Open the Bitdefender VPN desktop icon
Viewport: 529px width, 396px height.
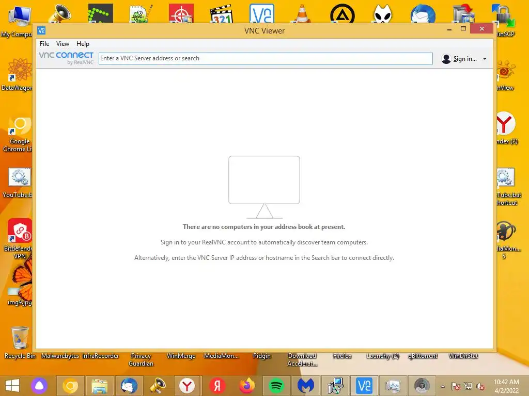click(20, 230)
